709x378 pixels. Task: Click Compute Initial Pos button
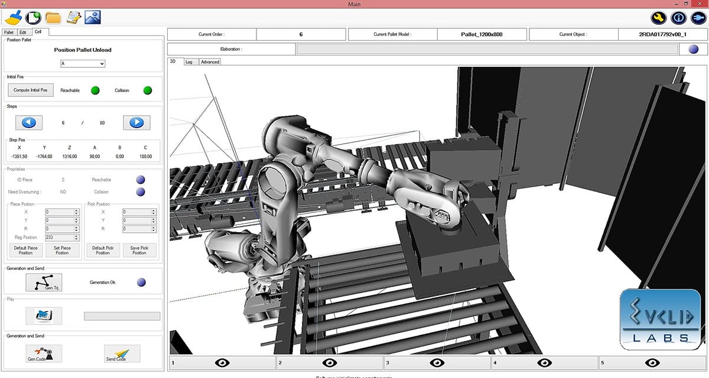[x=31, y=90]
